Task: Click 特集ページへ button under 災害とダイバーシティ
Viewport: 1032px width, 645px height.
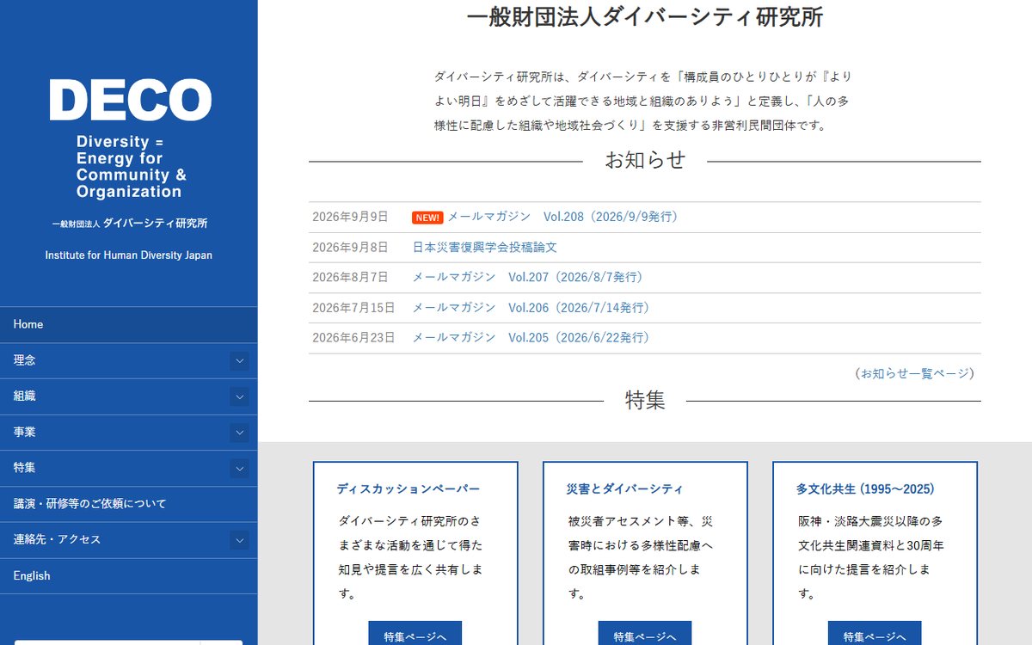Action: [645, 635]
